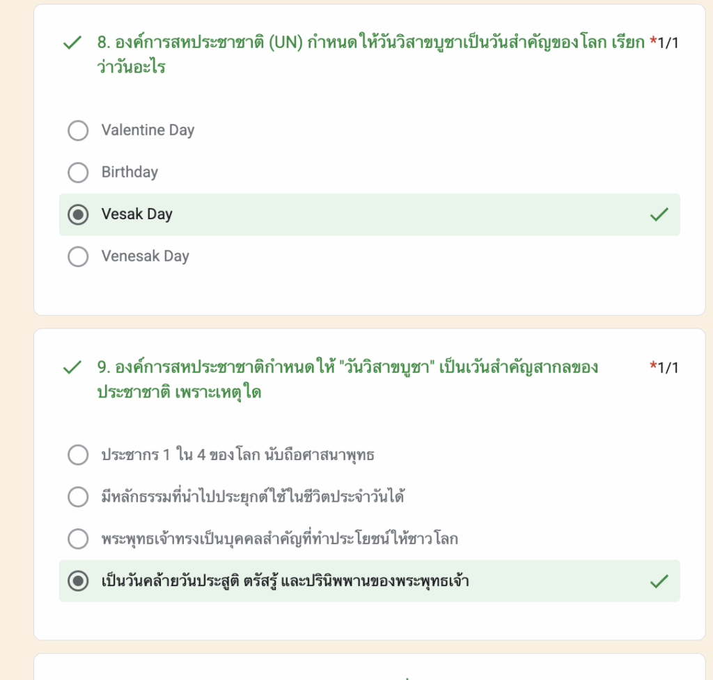Click the Venesak Day option label
Image resolution: width=713 pixels, height=680 pixels.
145,256
